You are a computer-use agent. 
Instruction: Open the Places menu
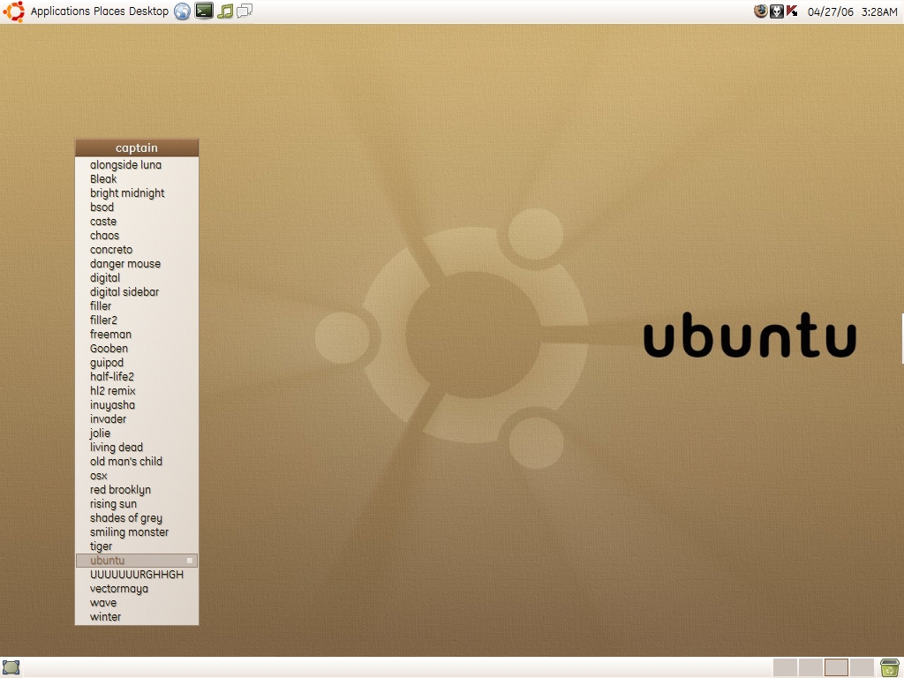coord(109,11)
